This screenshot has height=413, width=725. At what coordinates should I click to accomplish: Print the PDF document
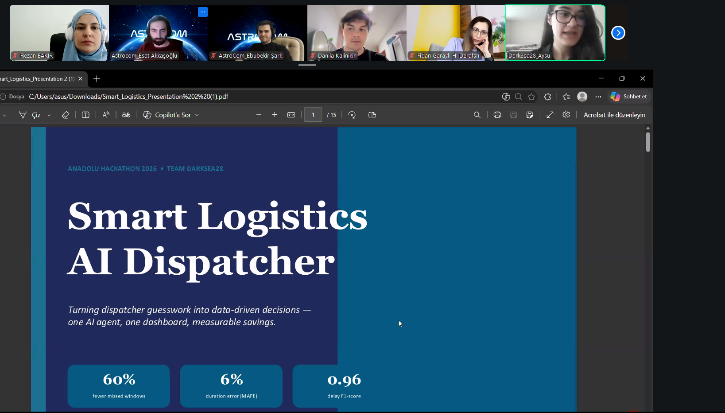tap(497, 115)
